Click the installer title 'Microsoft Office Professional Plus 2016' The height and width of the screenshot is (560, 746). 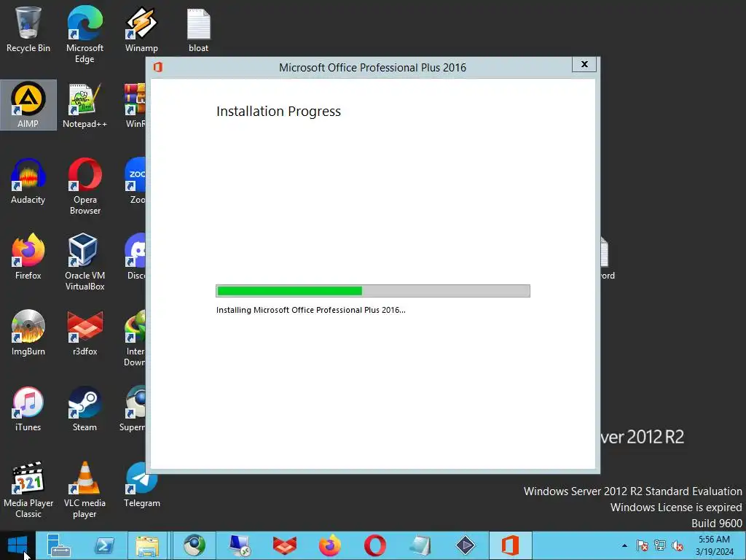coord(372,68)
